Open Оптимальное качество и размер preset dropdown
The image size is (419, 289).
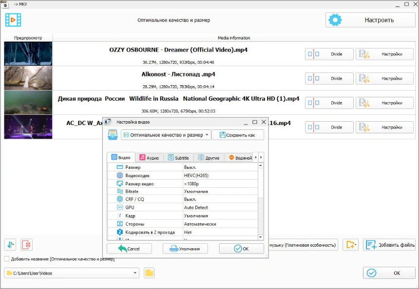pyautogui.click(x=166, y=135)
